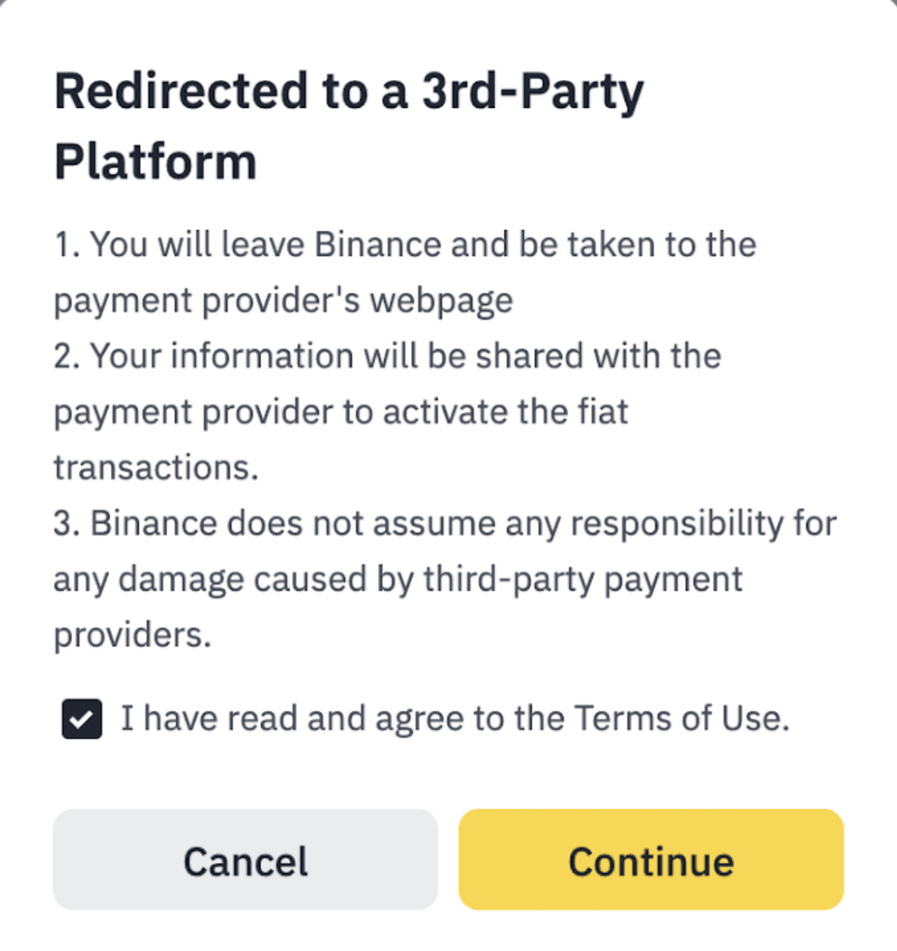
Task: Click the "payment provider to activate the fiat" line
Action: [x=340, y=412]
